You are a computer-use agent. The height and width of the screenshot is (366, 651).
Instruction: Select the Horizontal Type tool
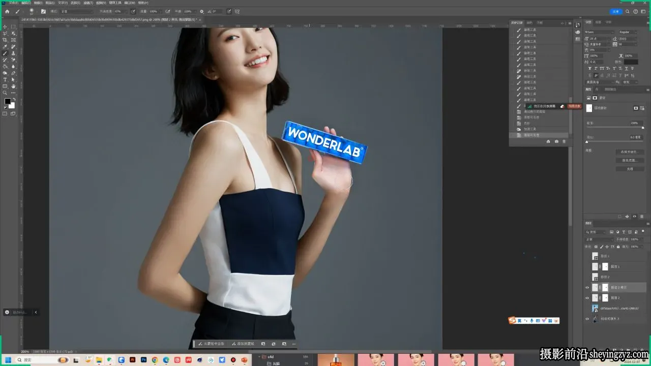(5, 79)
